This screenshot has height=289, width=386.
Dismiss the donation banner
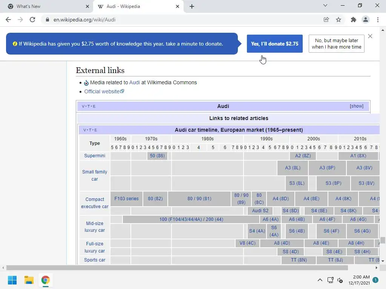[370, 36]
